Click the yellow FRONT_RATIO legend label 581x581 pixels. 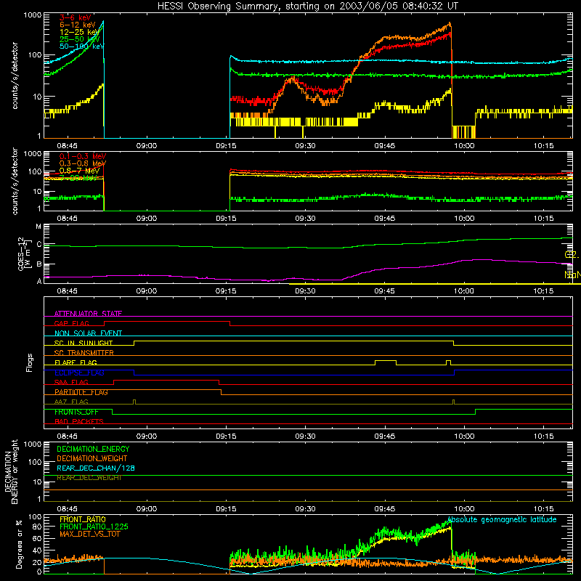pos(83,519)
